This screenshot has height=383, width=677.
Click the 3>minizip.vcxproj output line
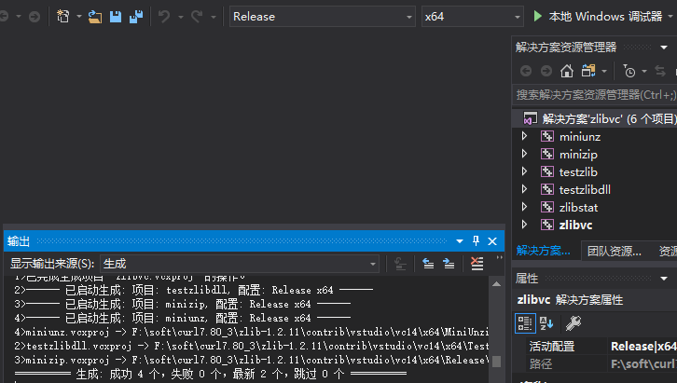pyautogui.click(x=251, y=360)
